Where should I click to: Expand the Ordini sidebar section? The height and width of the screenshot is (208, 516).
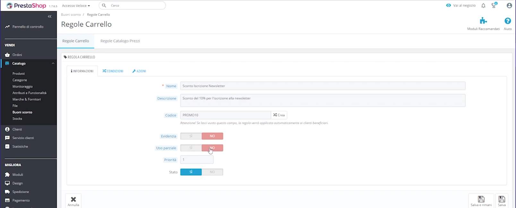pyautogui.click(x=17, y=55)
